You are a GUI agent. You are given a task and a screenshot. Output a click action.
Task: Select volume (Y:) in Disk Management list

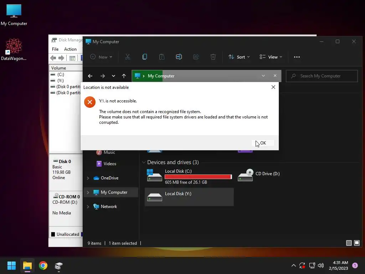(61, 81)
